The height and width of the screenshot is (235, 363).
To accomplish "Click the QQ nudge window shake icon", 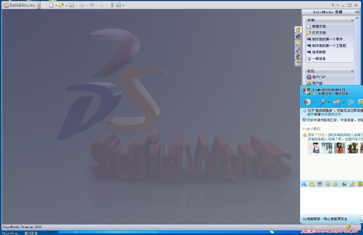I will [328, 184].
